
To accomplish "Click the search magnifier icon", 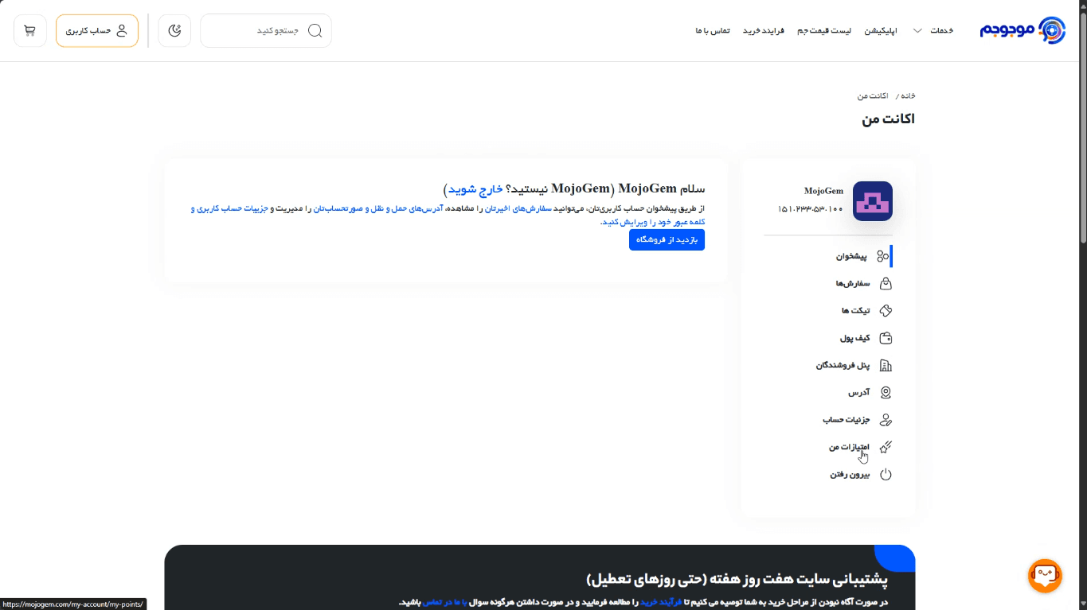I will 315,30.
